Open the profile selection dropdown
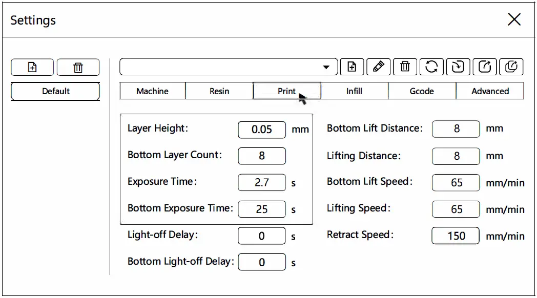The image size is (537, 298). (326, 67)
